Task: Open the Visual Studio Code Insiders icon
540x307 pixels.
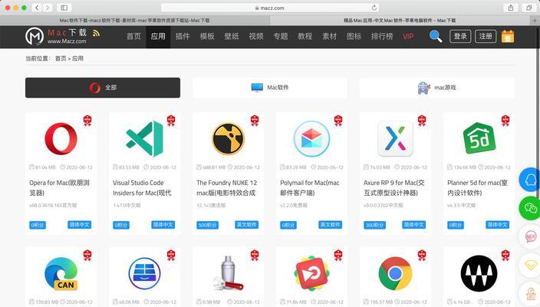Action: click(x=145, y=139)
